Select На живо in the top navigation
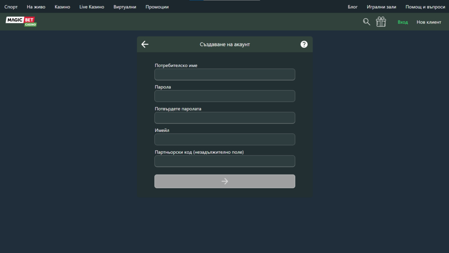 [x=36, y=7]
